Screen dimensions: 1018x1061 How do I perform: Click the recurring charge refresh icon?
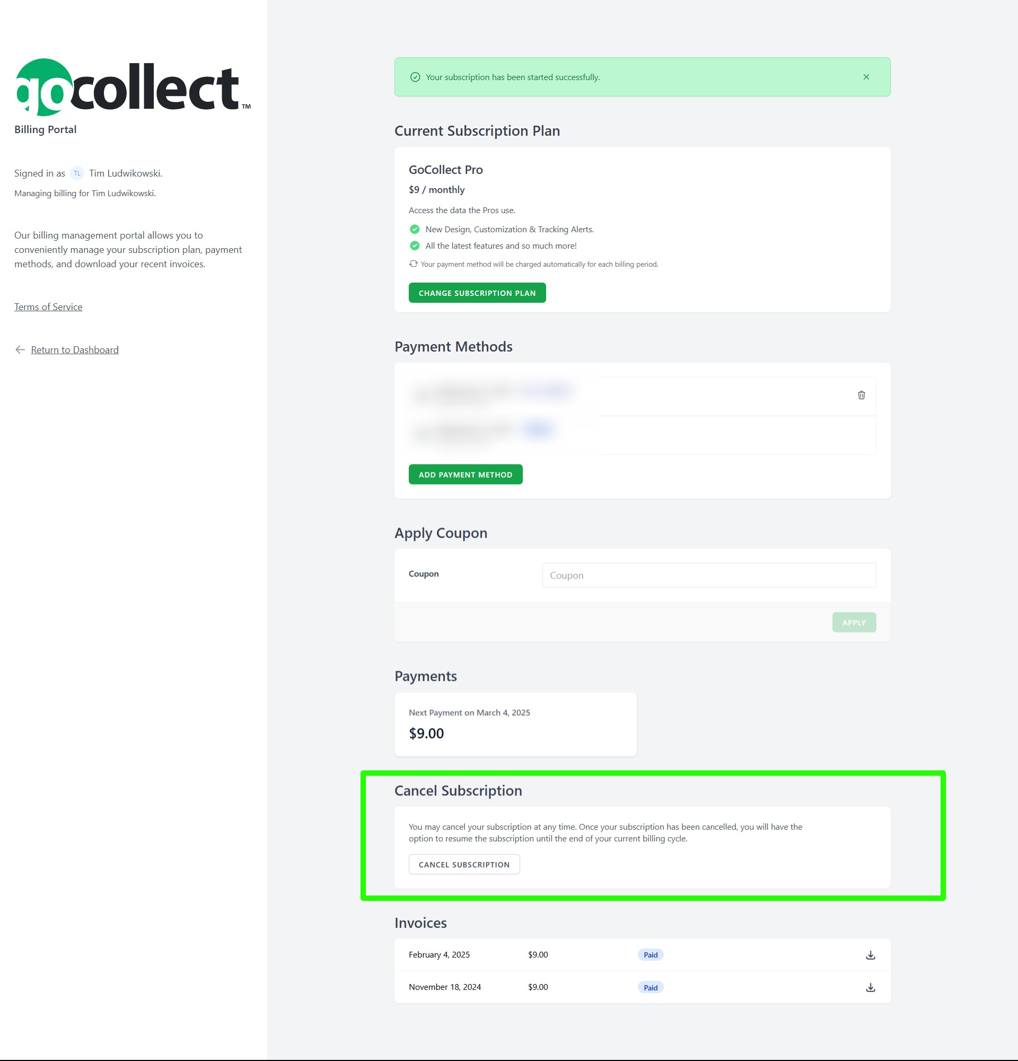(414, 264)
